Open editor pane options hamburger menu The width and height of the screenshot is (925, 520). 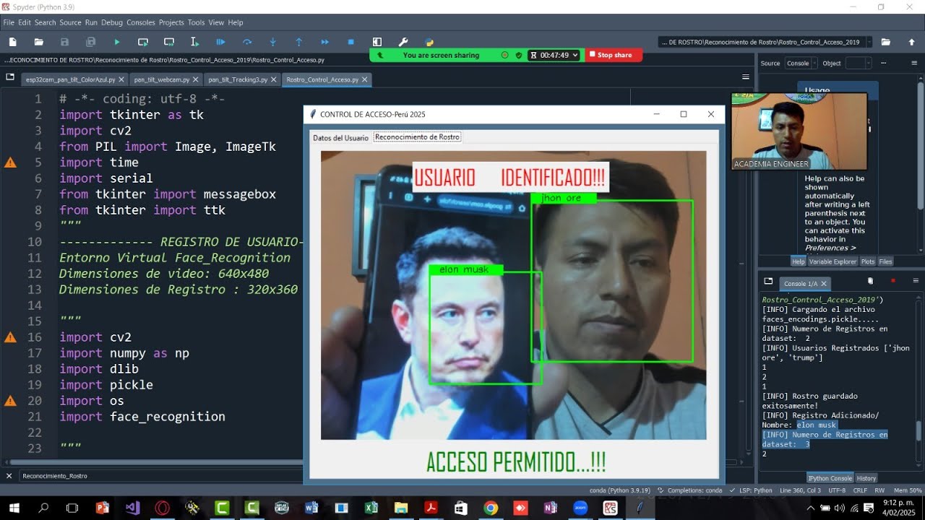tap(746, 77)
